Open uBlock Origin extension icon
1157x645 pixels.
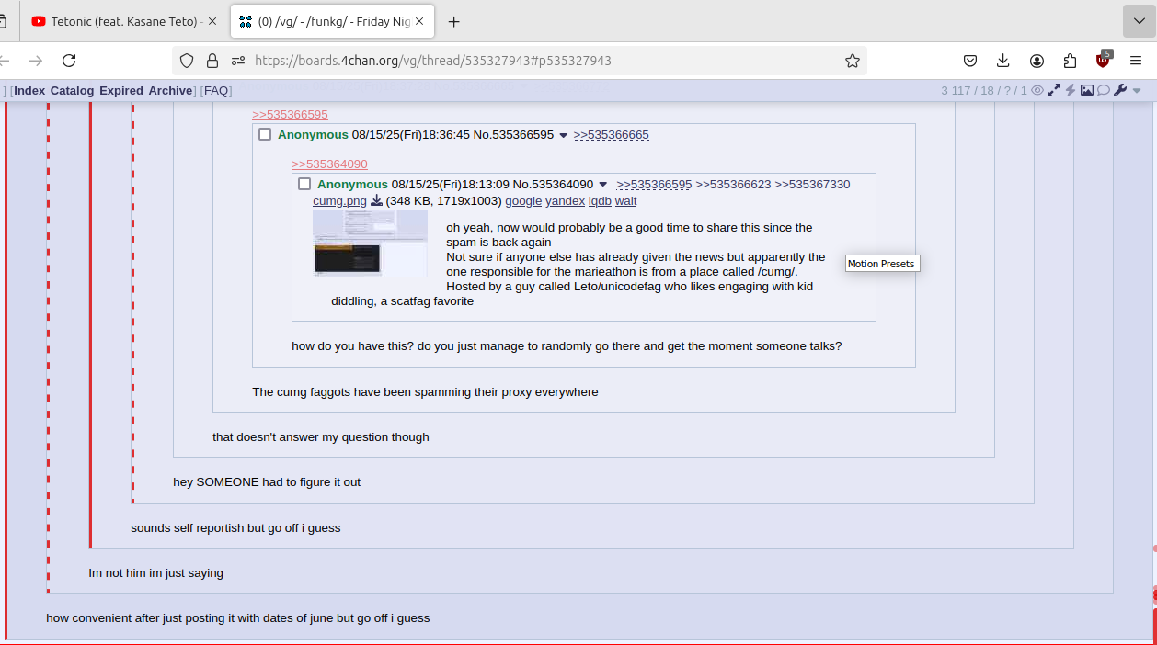pos(1104,60)
